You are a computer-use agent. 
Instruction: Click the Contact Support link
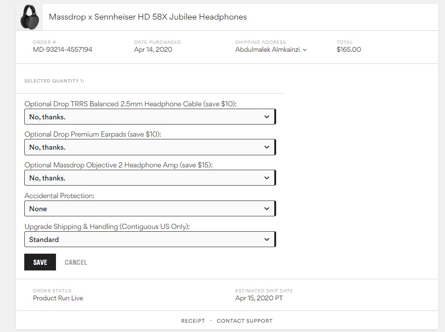[244, 321]
